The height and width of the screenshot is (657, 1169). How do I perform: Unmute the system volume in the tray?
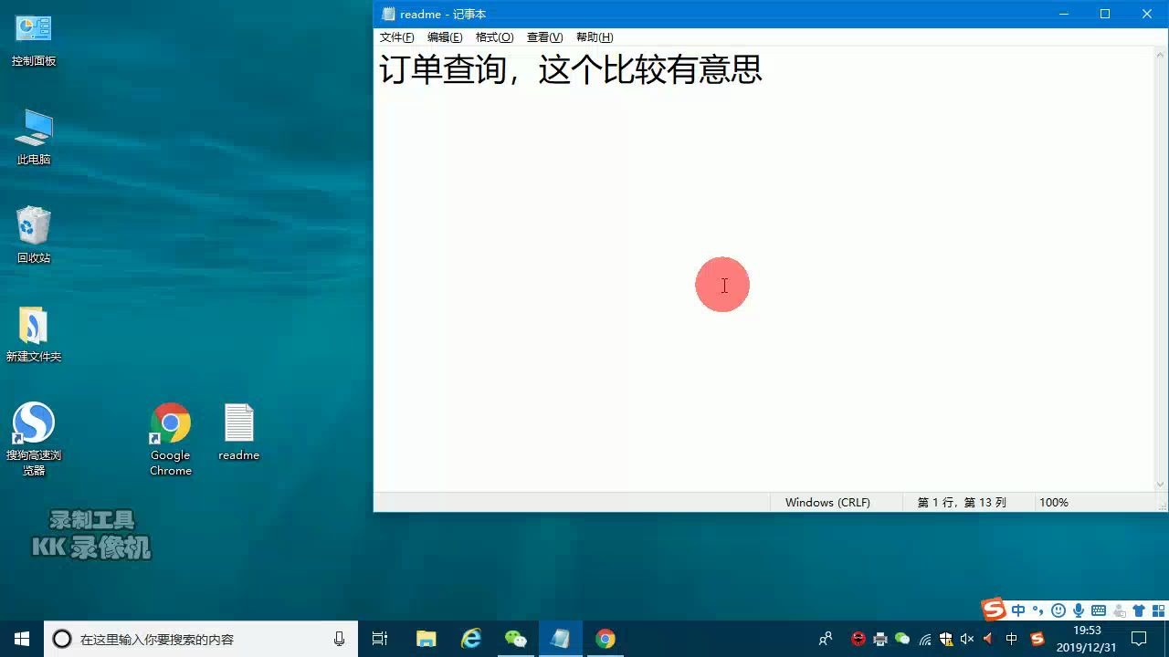tap(965, 639)
